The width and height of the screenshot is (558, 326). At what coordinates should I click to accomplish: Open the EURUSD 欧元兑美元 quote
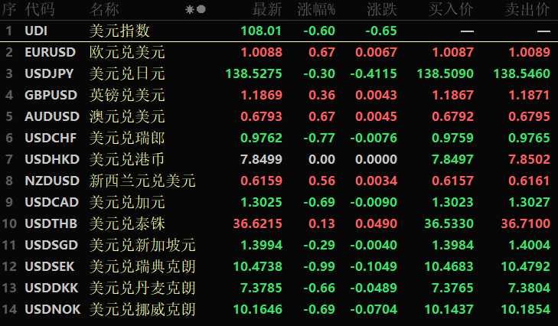click(x=127, y=53)
